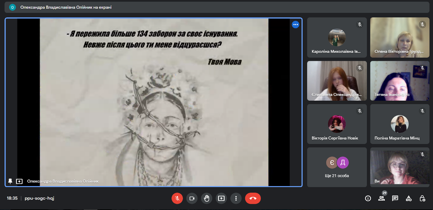Click the muted mic icon on Кароліна's tile

pos(360,24)
